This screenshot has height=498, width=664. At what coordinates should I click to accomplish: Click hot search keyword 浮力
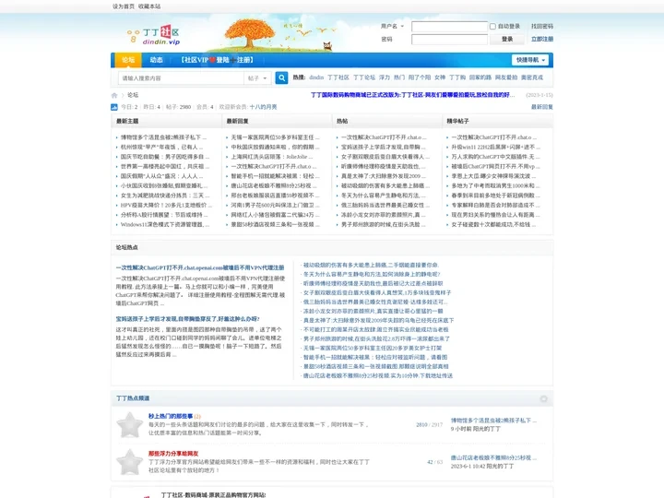385,77
